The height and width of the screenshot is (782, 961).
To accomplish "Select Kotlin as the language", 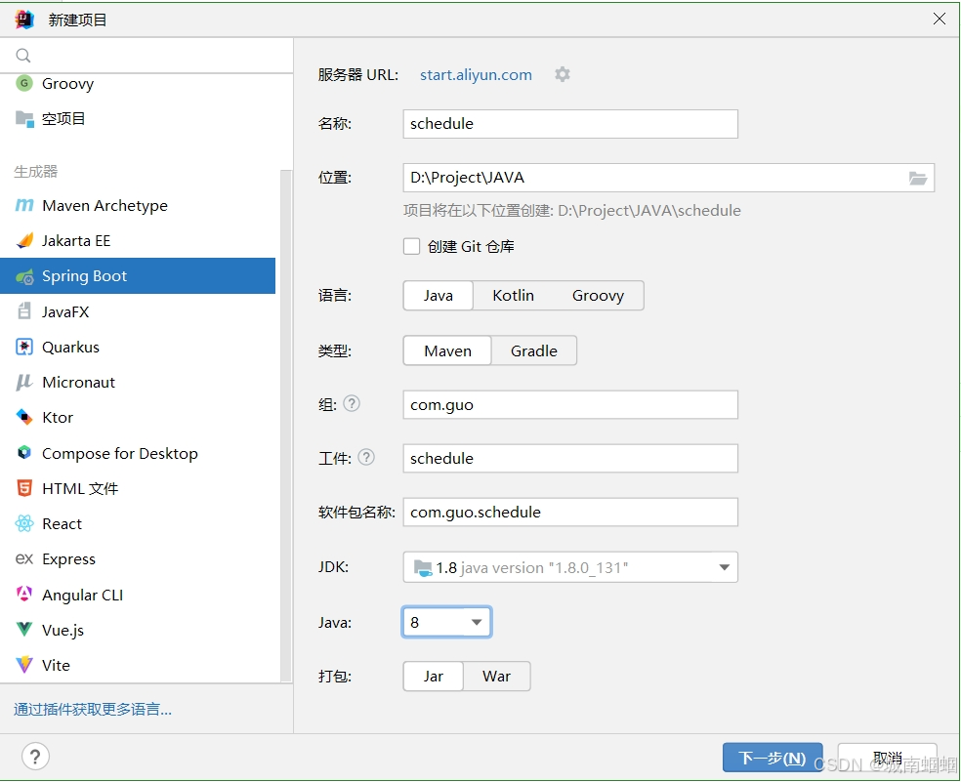I will (513, 296).
